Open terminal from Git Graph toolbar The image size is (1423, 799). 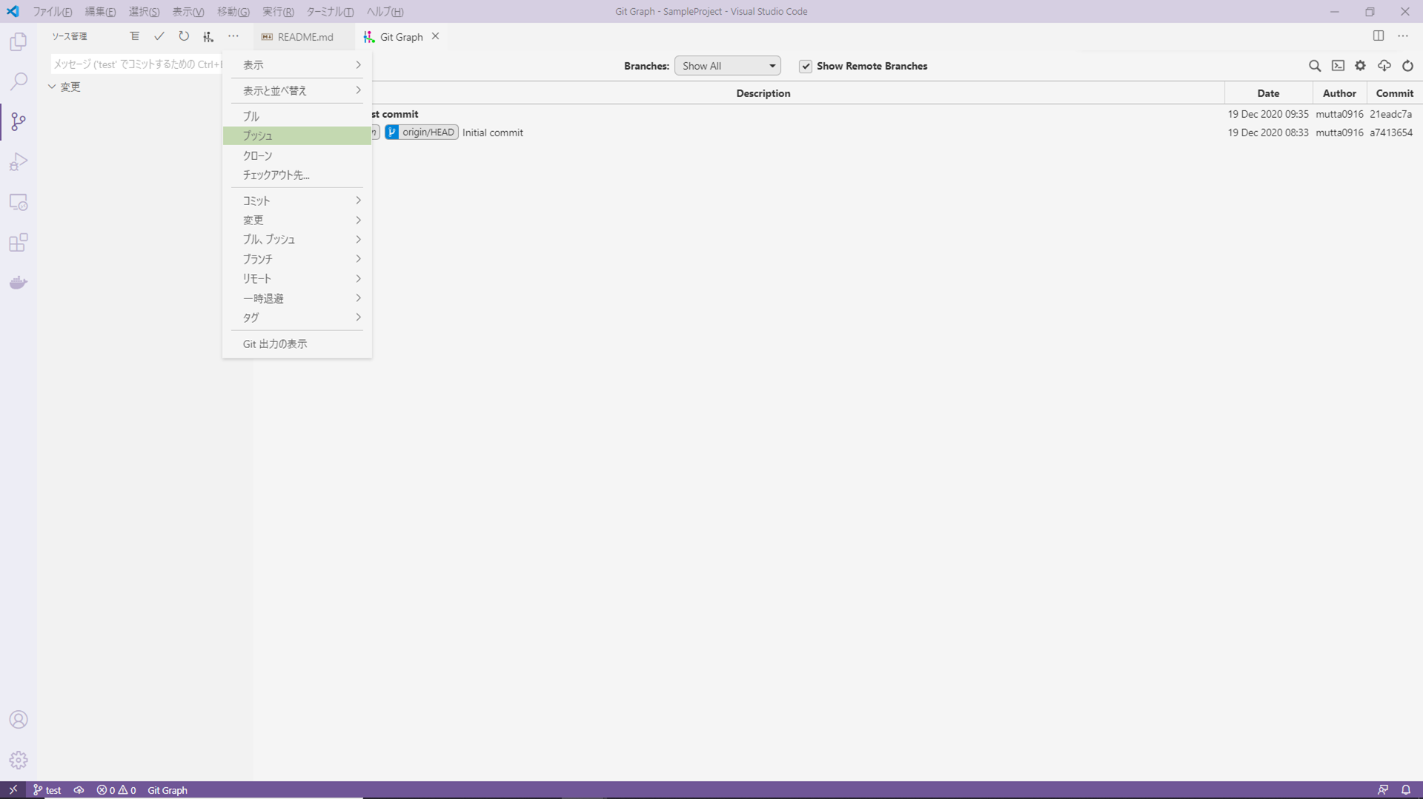point(1338,66)
